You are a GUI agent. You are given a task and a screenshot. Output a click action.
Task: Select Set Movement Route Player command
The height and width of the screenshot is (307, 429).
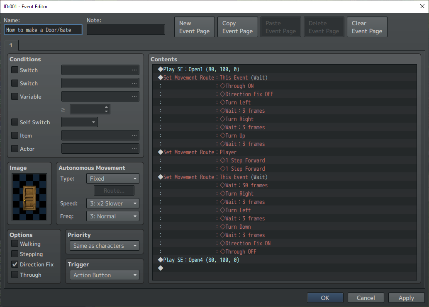(x=285, y=152)
